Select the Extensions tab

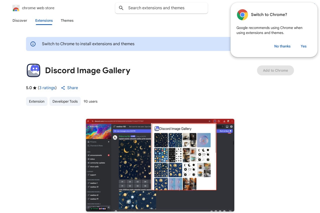44,20
